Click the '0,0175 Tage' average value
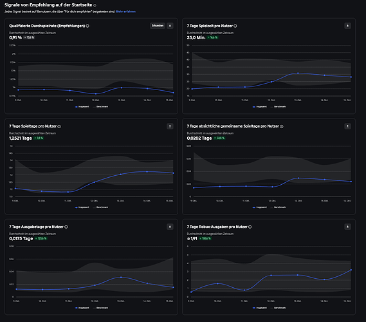 tap(21, 238)
